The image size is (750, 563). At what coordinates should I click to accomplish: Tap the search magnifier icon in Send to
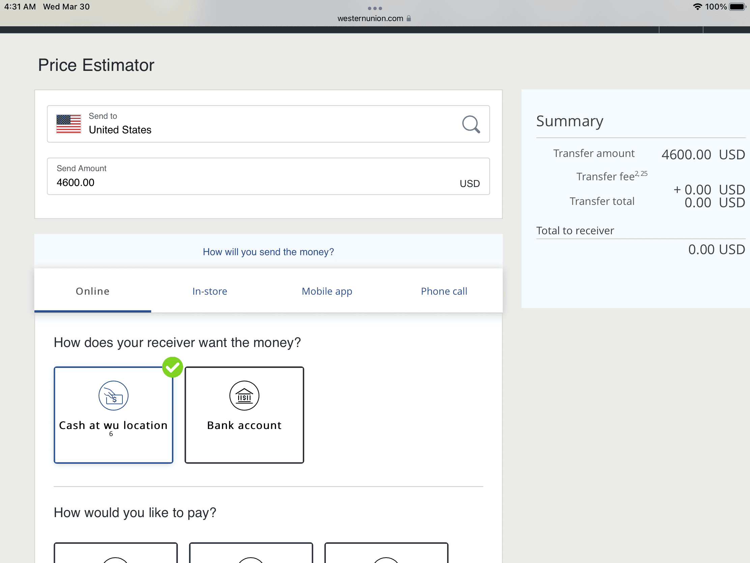[x=471, y=124]
